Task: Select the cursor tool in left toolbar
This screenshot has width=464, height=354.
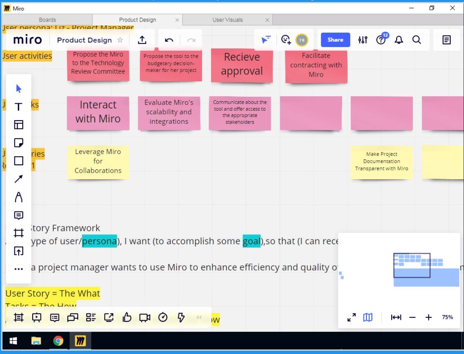Action: 19,89
